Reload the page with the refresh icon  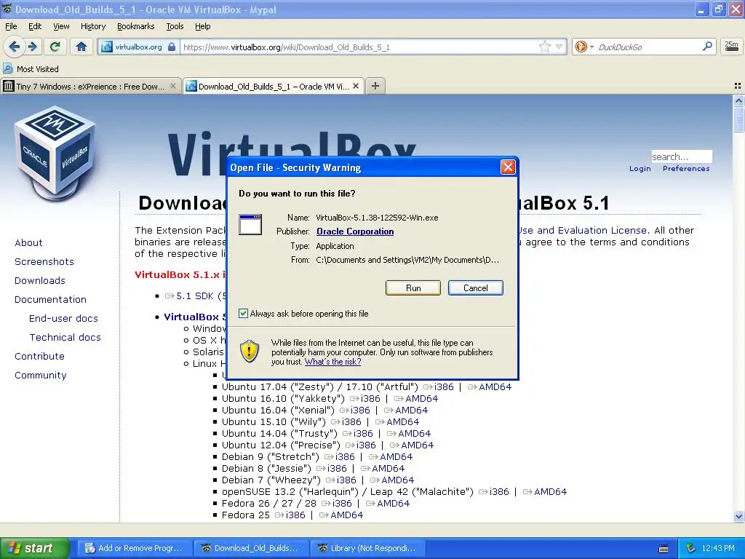(55, 47)
